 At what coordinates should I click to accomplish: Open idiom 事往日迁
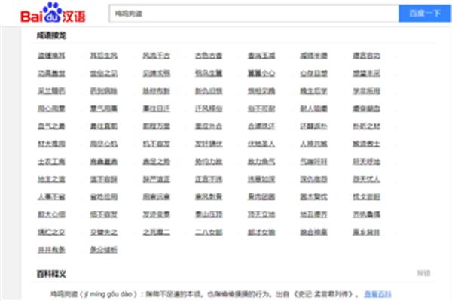click(156, 108)
